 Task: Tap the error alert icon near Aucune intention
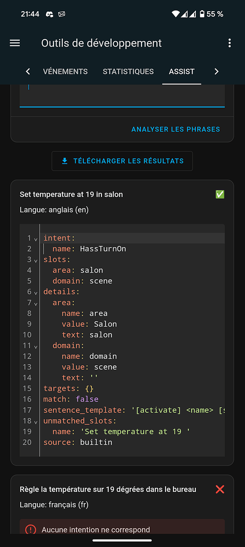coord(30,529)
